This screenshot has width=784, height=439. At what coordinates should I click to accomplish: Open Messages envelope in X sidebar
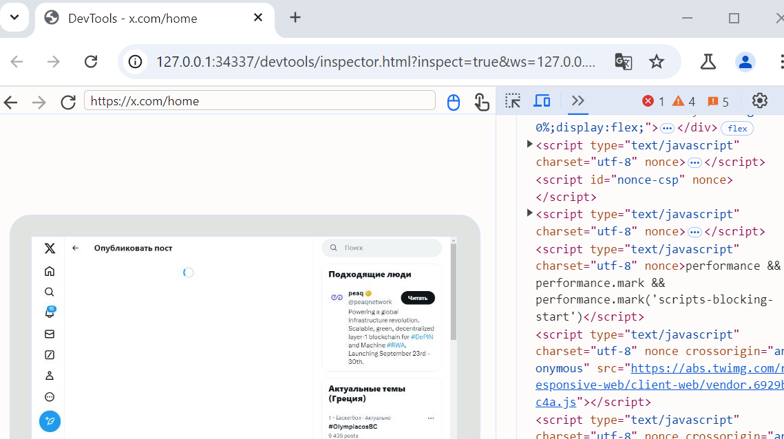coord(50,334)
